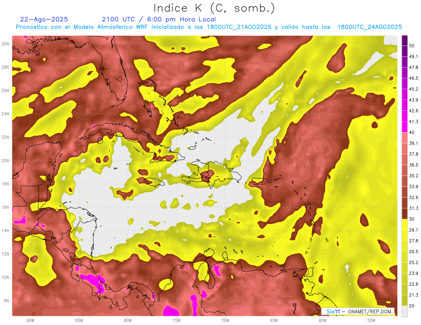Click the 8N latitude label
Screen dimensions: 421x325
click(x=6, y=300)
